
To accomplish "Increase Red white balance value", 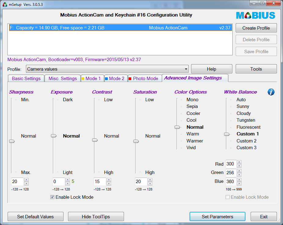I will [239, 162].
